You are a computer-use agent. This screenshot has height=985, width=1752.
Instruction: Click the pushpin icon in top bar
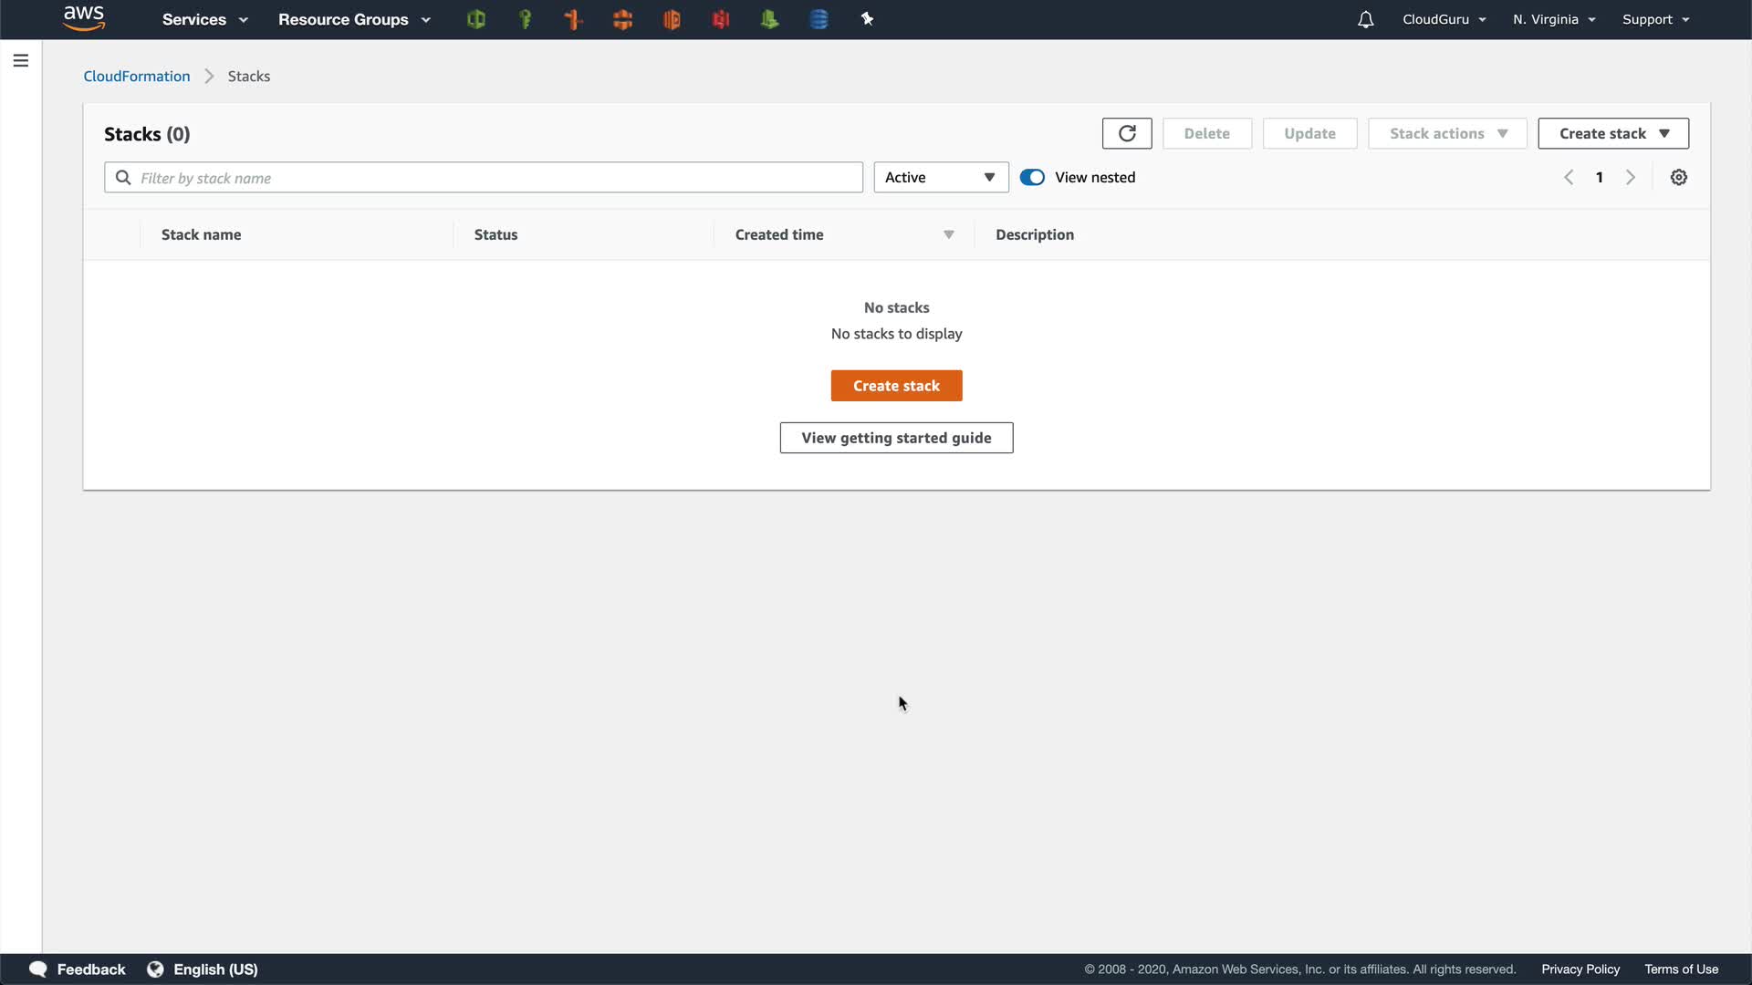[867, 19]
